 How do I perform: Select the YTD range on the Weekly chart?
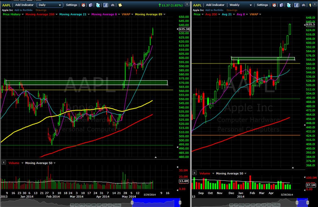pos(241,205)
